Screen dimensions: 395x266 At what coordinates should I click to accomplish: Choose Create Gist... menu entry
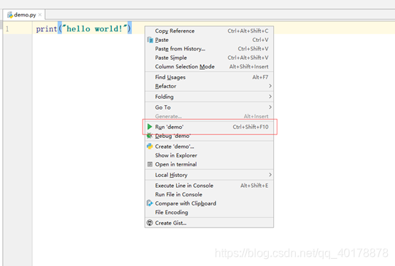209,223
